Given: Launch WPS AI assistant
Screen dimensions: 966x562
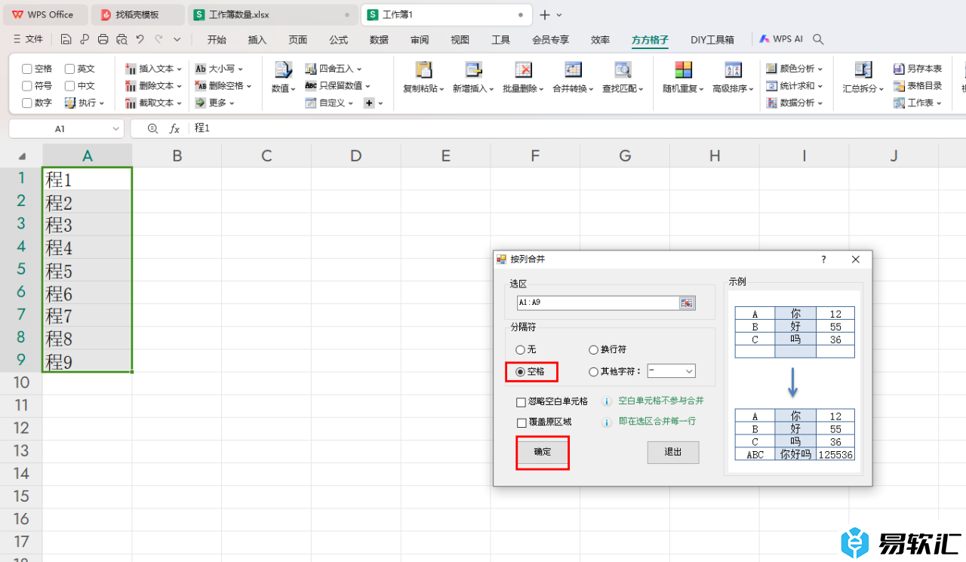Looking at the screenshot, I should pos(781,39).
